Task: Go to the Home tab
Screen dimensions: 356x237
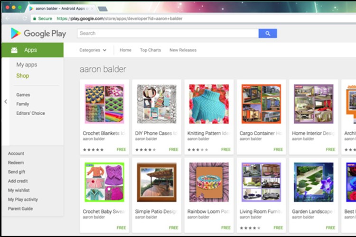Action: [x=125, y=50]
